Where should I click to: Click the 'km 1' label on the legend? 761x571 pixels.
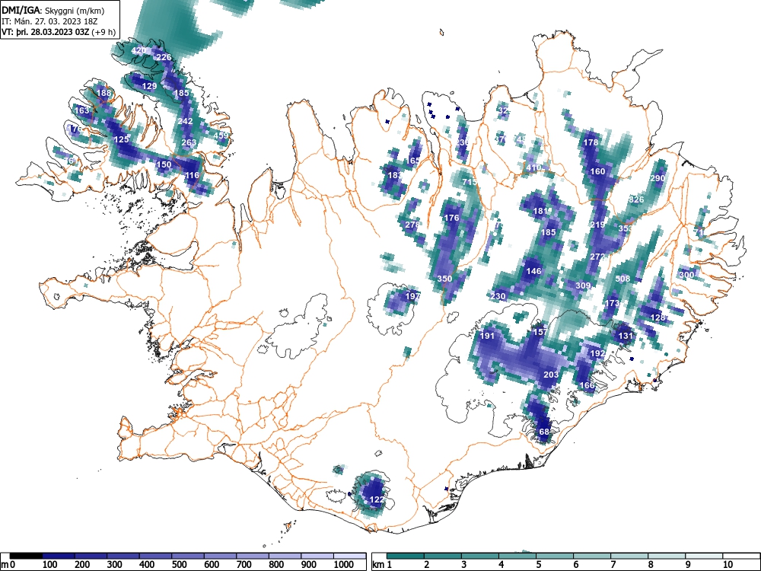click(383, 564)
